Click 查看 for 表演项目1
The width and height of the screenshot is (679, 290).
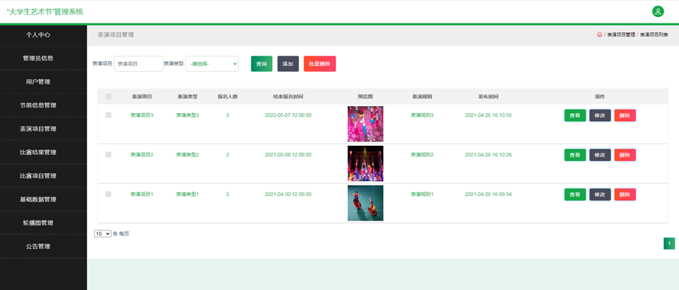pos(575,195)
